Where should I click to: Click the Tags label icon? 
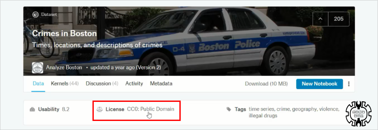pos(229,109)
